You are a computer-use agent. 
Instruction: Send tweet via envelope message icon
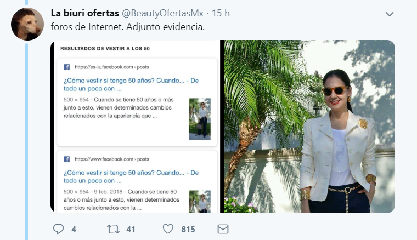(x=223, y=229)
